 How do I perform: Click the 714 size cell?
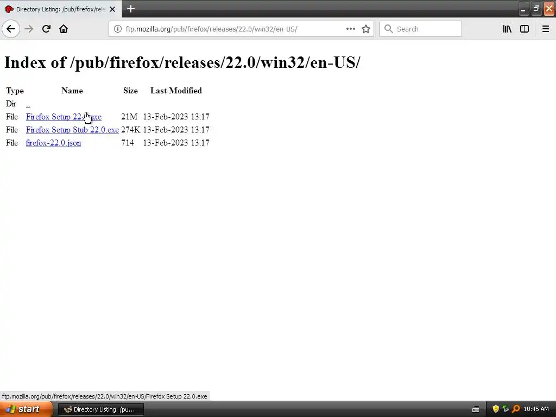pos(128,143)
